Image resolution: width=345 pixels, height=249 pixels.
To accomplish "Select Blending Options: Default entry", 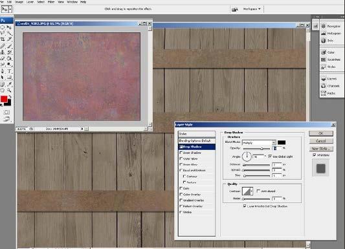I will pos(197,140).
